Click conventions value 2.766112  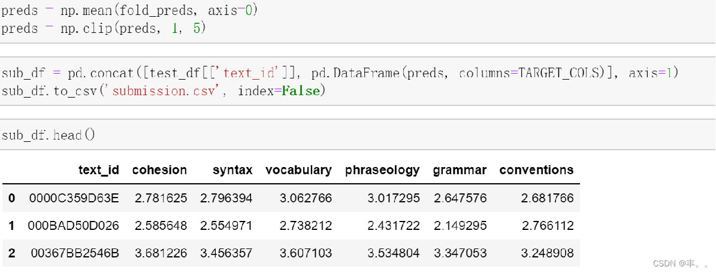tap(548, 226)
